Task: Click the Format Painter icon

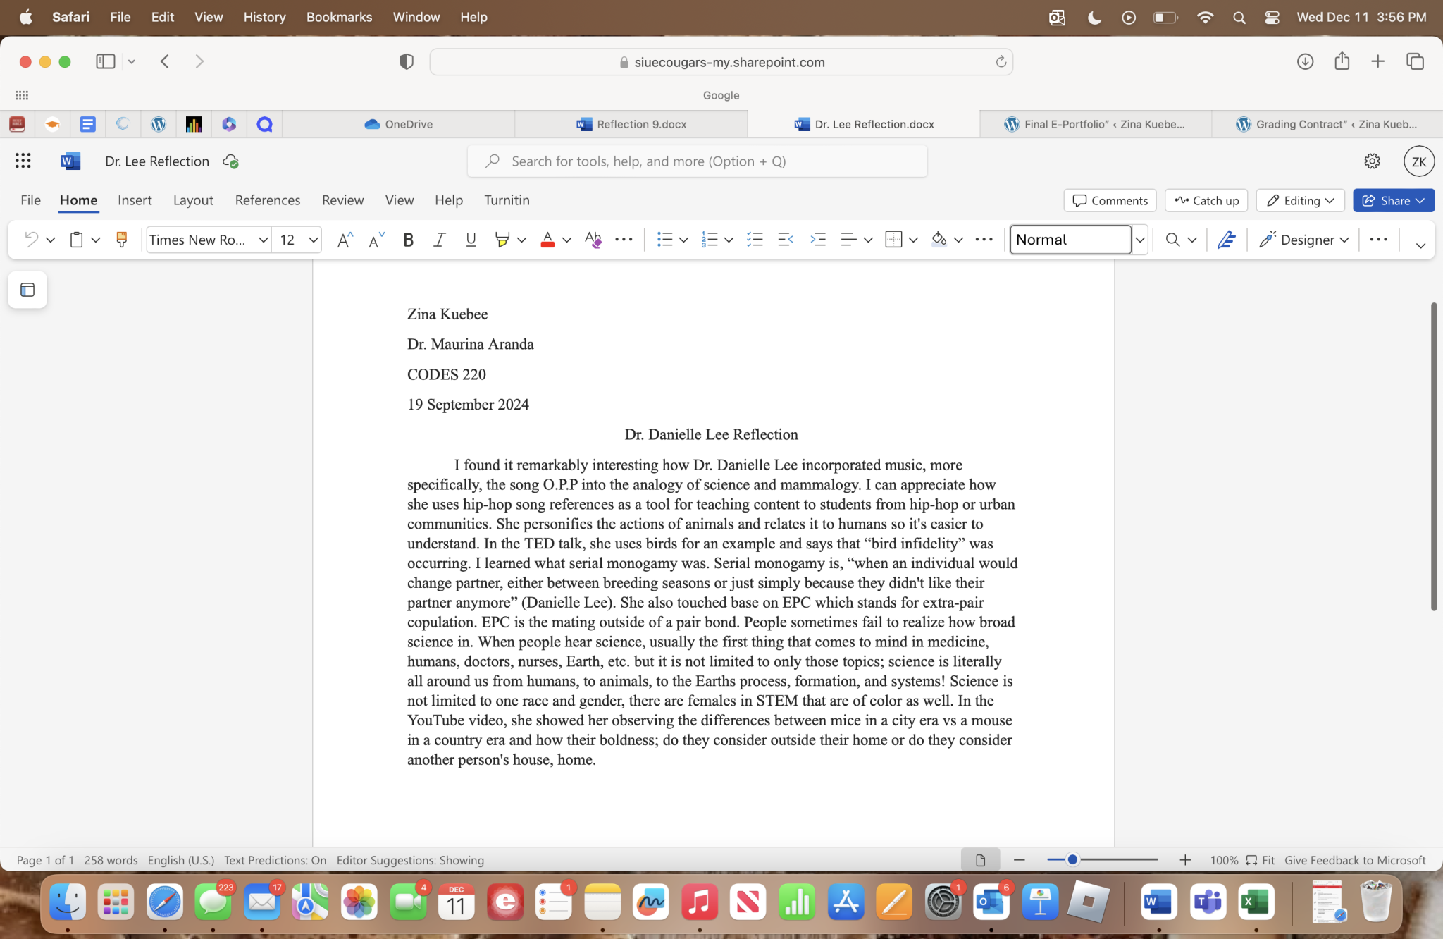Action: [121, 240]
